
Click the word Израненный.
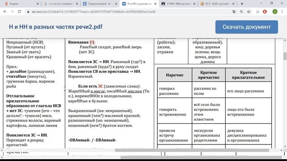[81, 76]
